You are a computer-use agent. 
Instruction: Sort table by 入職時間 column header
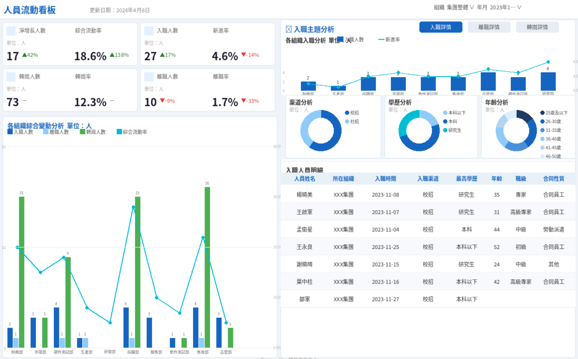click(x=385, y=179)
